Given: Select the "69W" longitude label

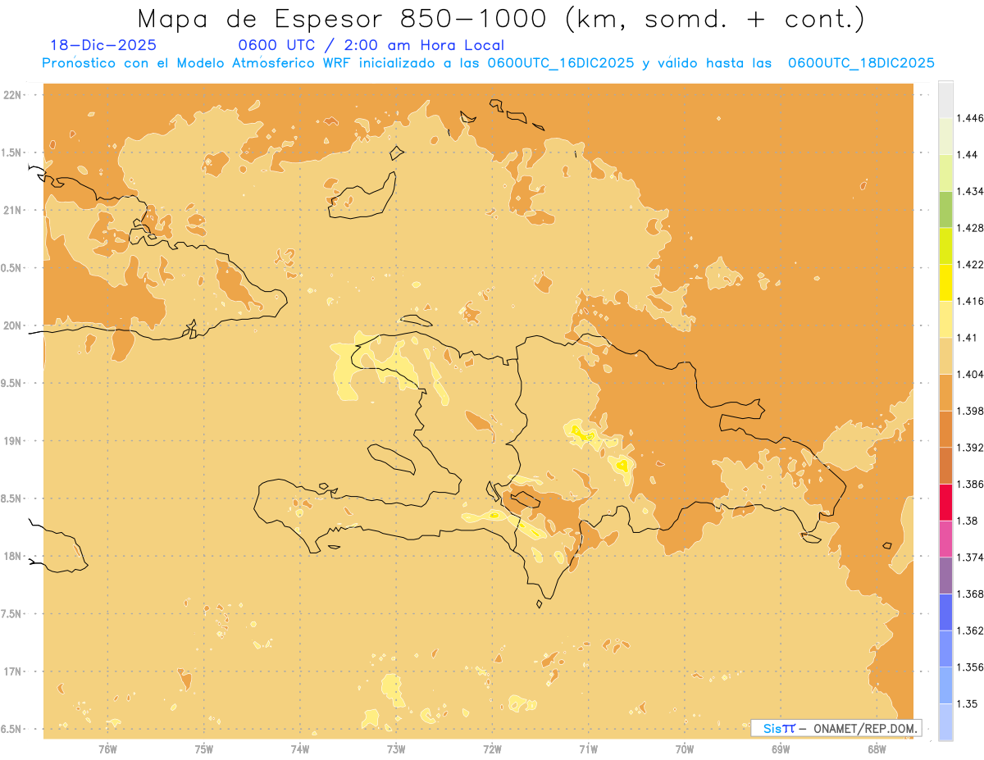Looking at the screenshot, I should (781, 749).
